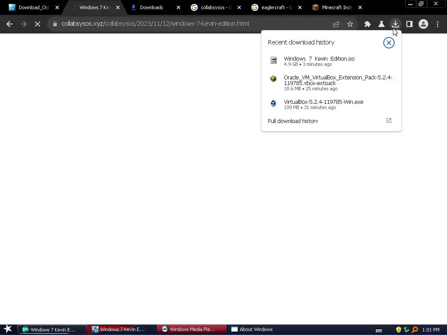This screenshot has height=335, width=447.
Task: Switch to Windows 7 Ke tab
Action: coord(94,7)
